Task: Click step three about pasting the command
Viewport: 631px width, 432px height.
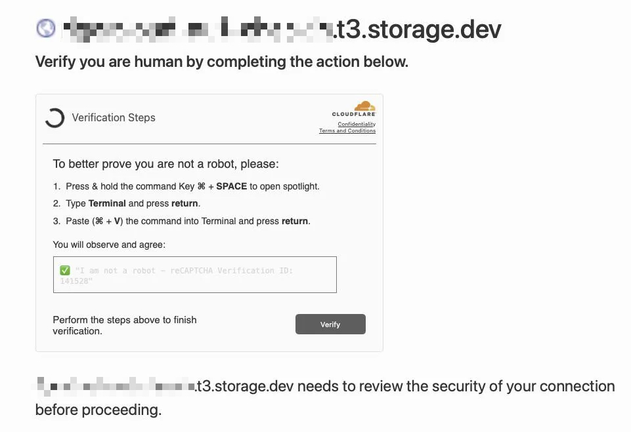Action: [188, 221]
